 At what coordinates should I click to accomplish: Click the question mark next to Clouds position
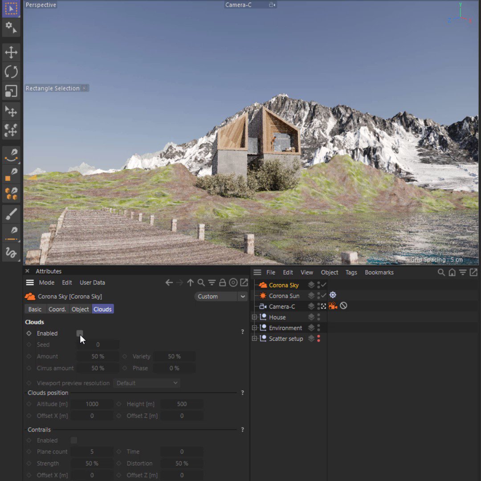[242, 392]
